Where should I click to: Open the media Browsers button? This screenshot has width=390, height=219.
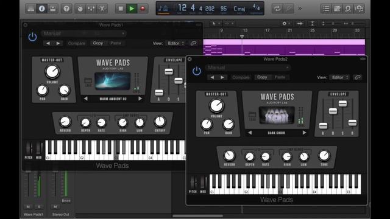pos(359,9)
